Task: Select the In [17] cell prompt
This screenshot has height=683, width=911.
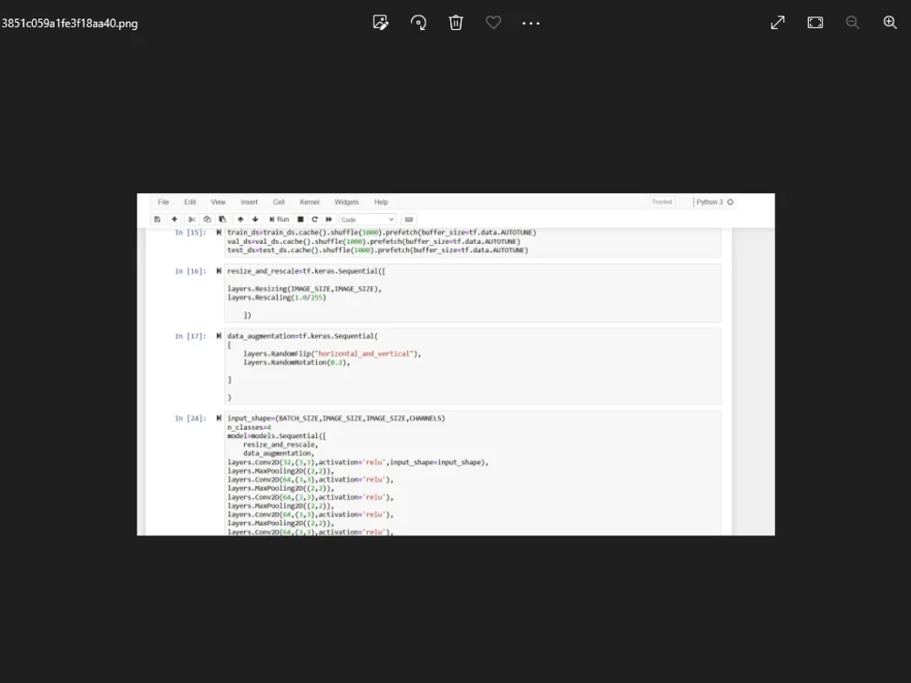Action: [x=190, y=336]
